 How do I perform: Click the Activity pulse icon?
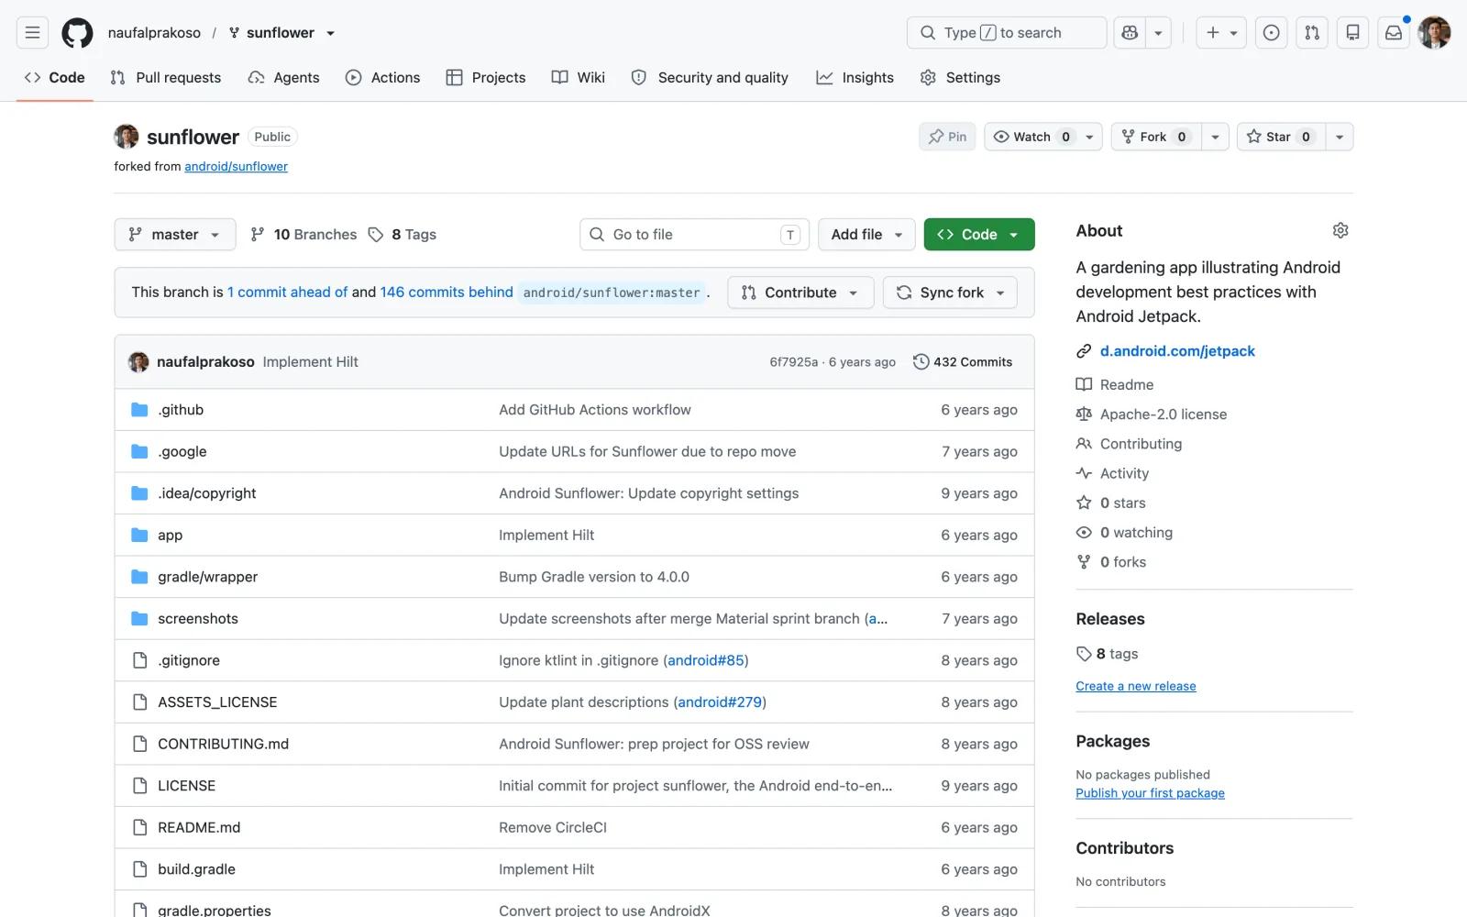1084,473
